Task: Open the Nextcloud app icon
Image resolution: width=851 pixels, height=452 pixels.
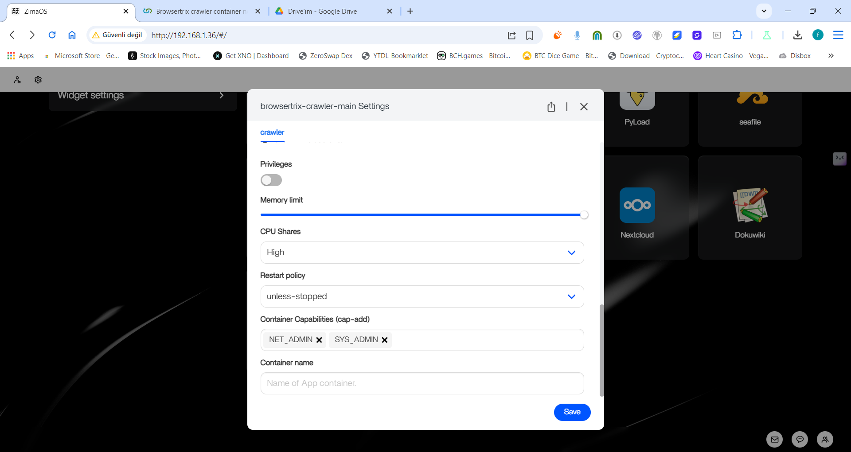Action: tap(637, 205)
